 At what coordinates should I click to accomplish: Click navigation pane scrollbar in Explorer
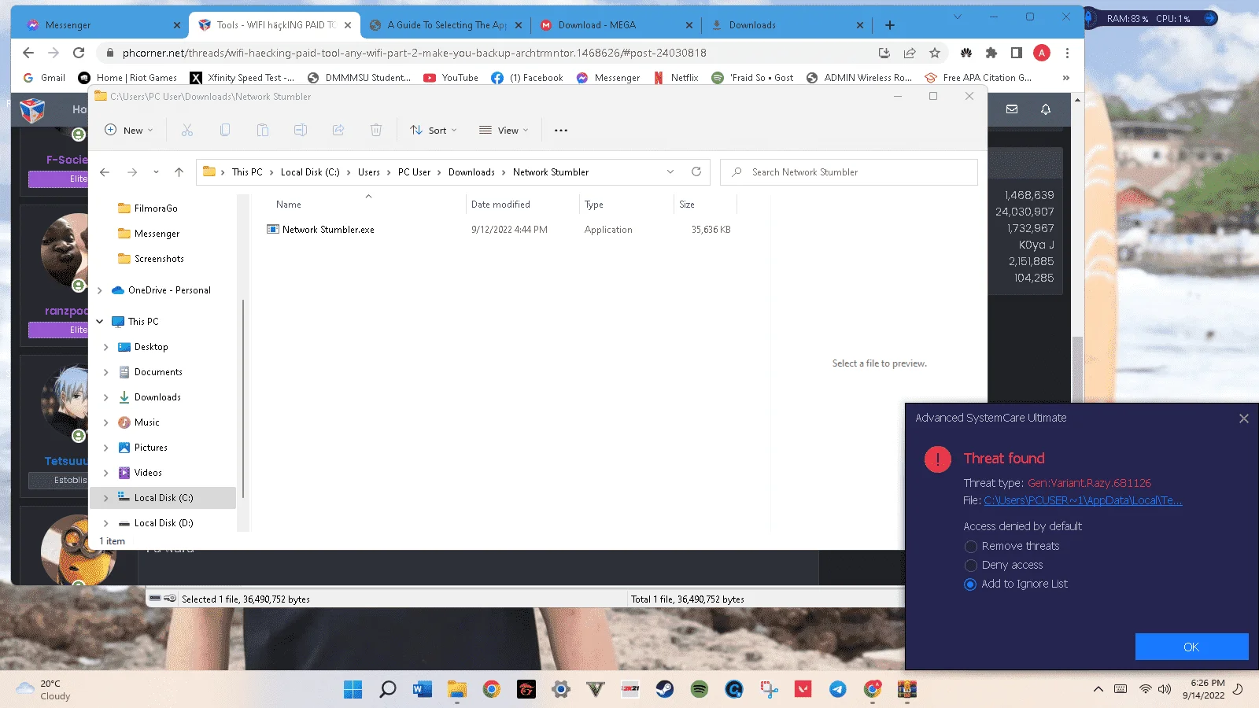pyautogui.click(x=243, y=398)
